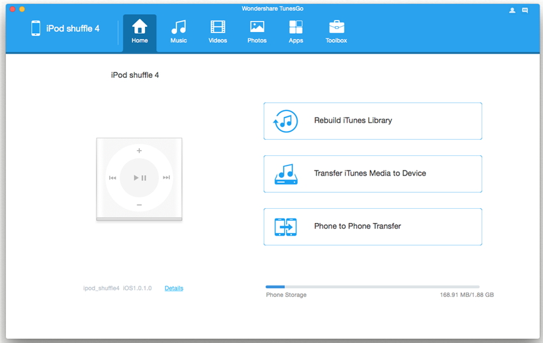The image size is (543, 343).
Task: Open the Apps grid icon
Action: pos(296,27)
